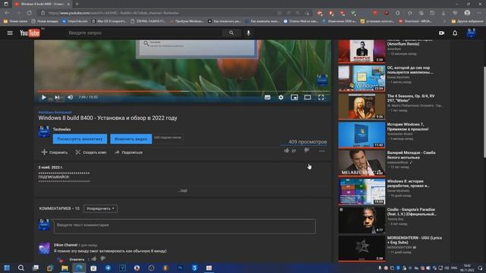Dislike the Dikon Channel comment
The height and width of the screenshot is (273, 486).
[103, 259]
